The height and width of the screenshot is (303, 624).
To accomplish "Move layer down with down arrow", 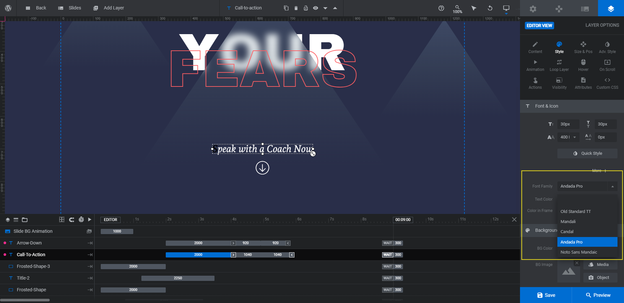I will [325, 8].
